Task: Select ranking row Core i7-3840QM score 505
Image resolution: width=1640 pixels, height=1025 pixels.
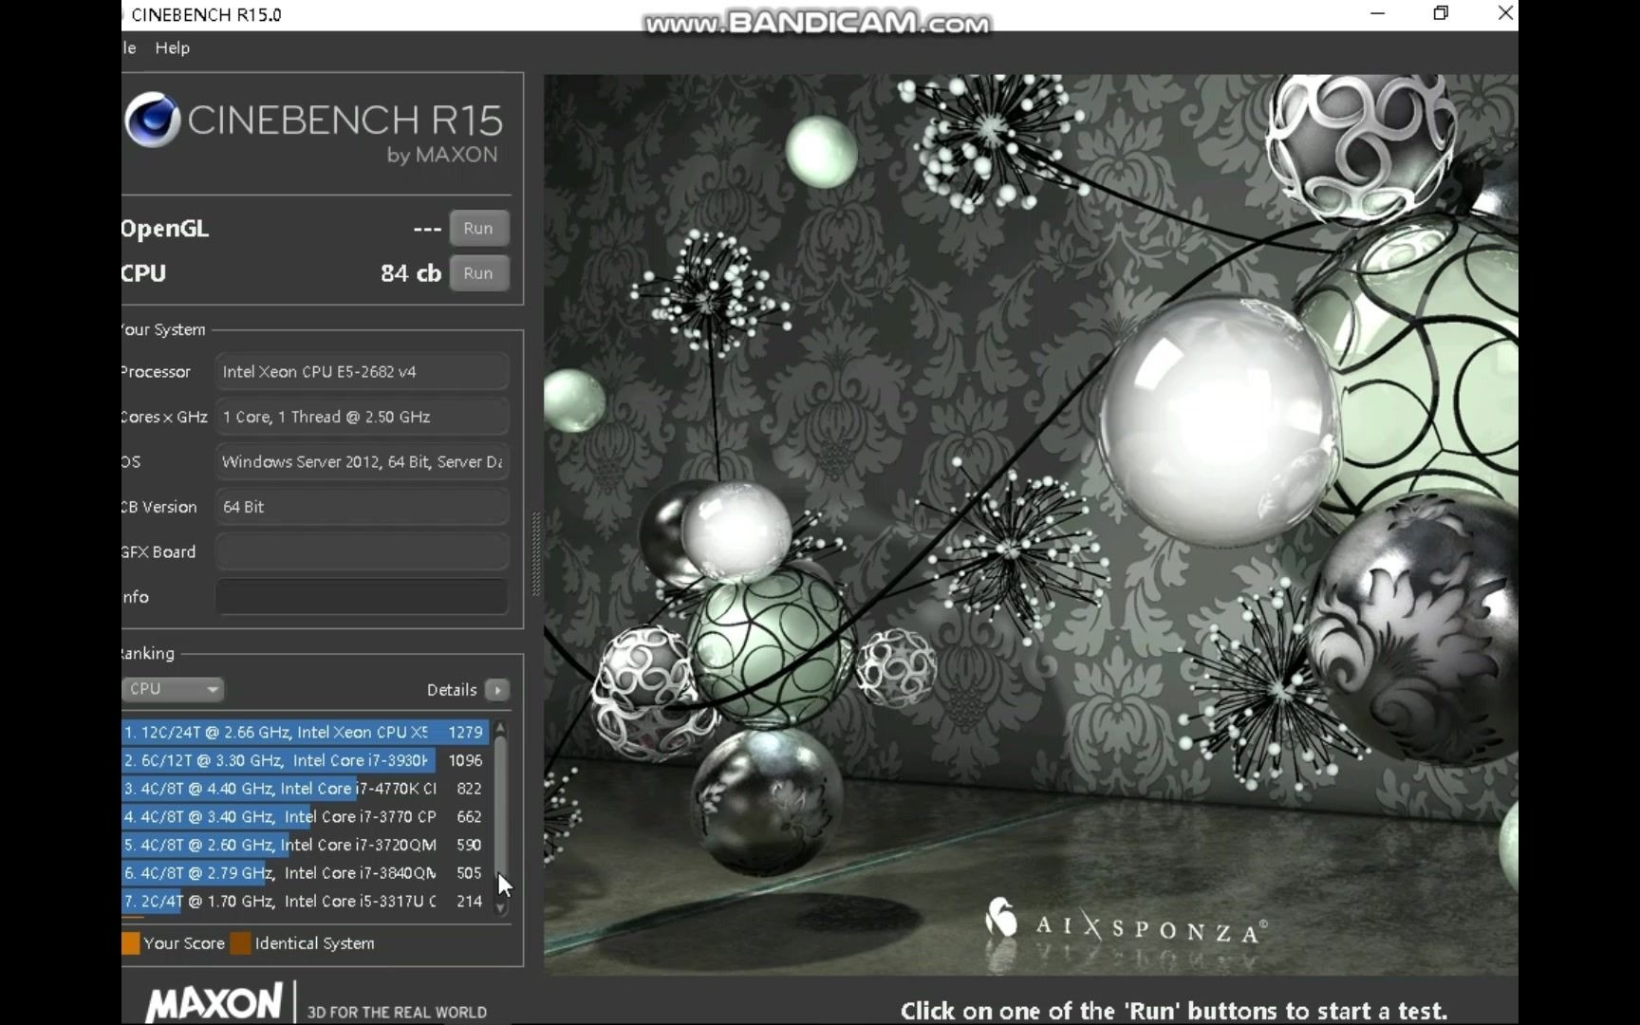Action: [305, 873]
